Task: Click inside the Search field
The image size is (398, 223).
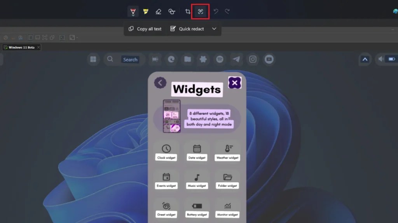Action: [131, 59]
